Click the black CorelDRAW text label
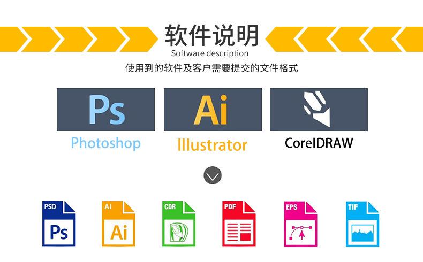423x262 pixels. point(319,143)
